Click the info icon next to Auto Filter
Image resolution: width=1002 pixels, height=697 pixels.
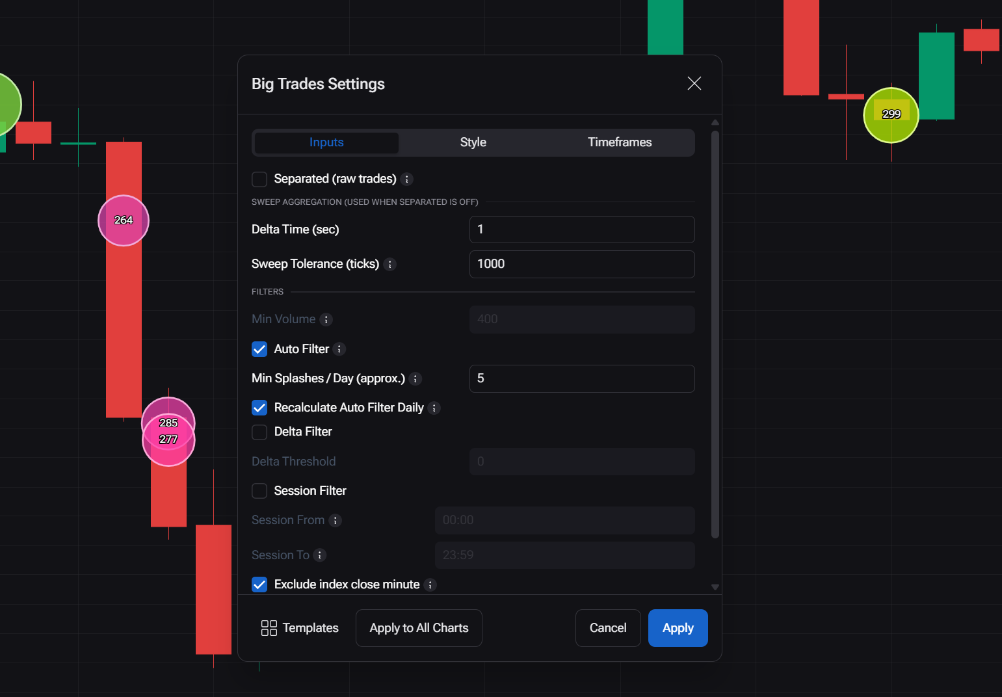click(x=339, y=349)
